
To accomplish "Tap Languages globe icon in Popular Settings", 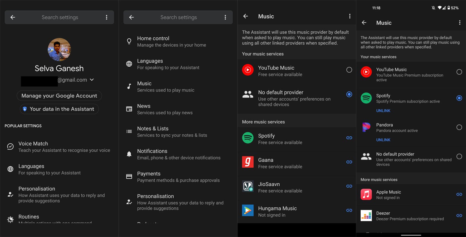I will click(x=10, y=169).
